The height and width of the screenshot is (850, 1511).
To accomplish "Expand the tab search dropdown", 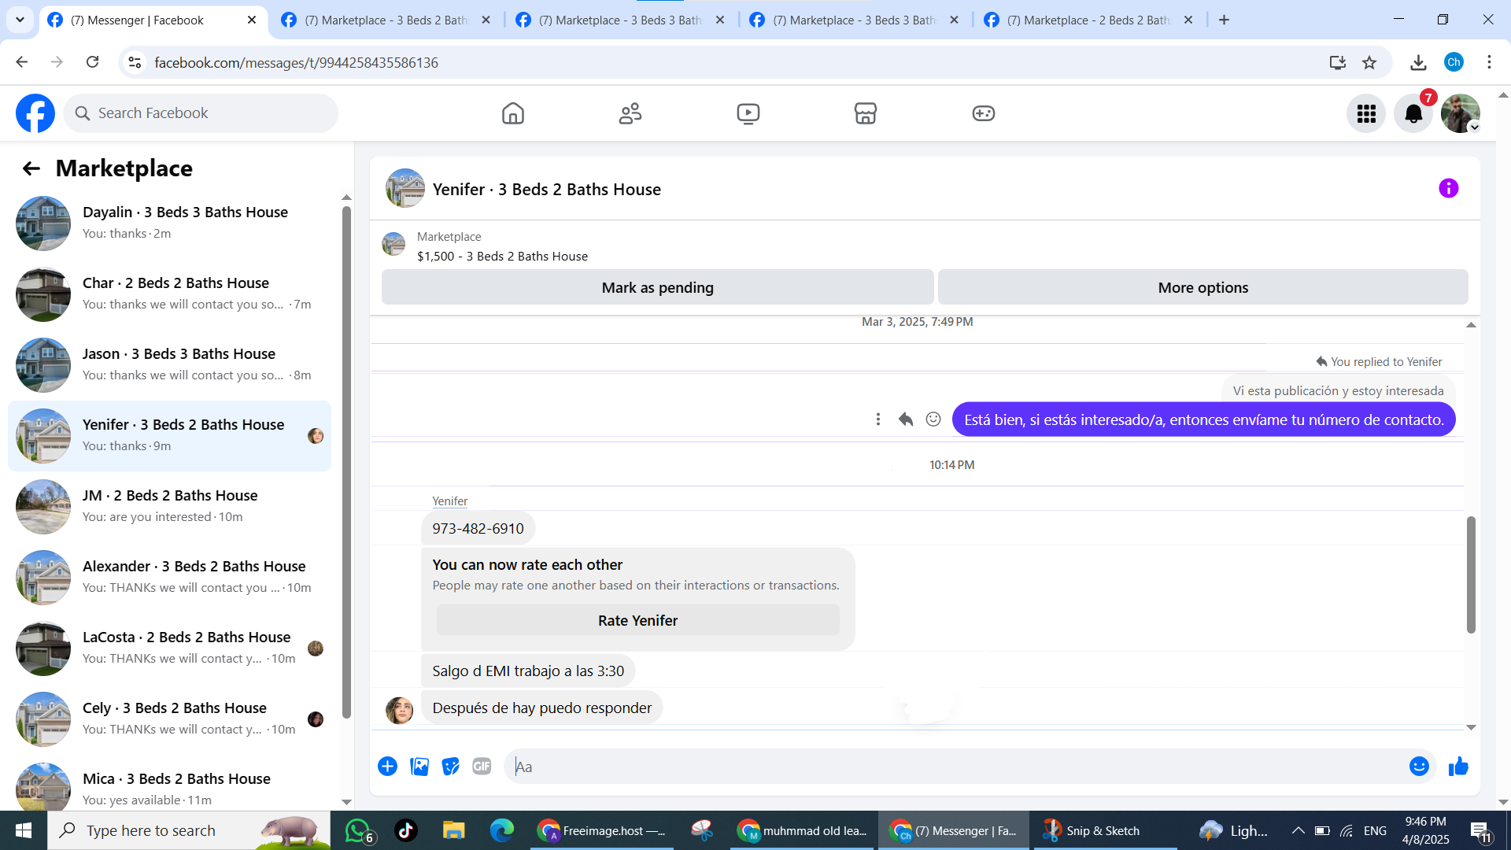I will click(20, 20).
